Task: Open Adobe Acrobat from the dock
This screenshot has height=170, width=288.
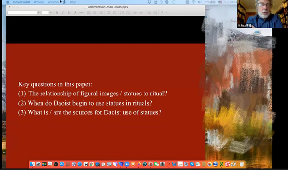Action: [180, 164]
